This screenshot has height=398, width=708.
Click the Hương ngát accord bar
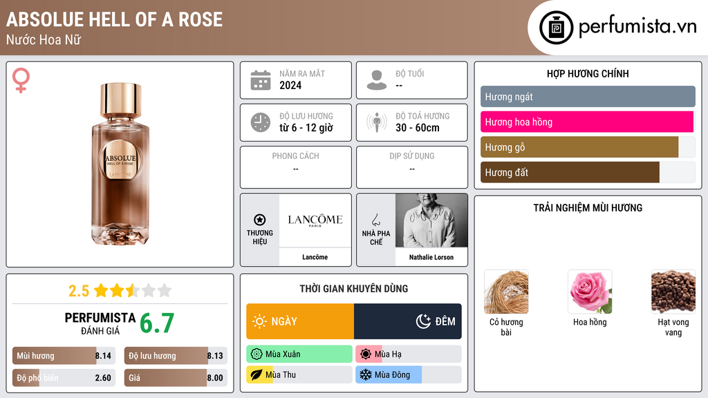click(588, 97)
